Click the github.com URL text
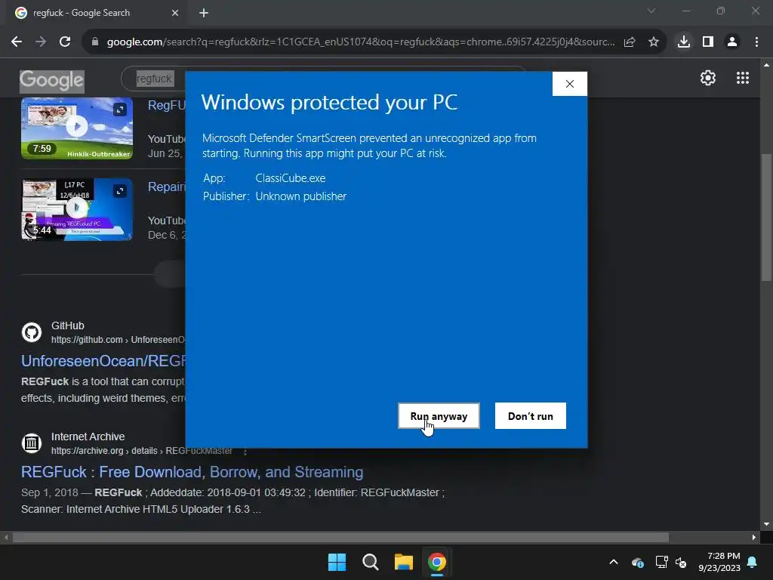 (x=119, y=340)
